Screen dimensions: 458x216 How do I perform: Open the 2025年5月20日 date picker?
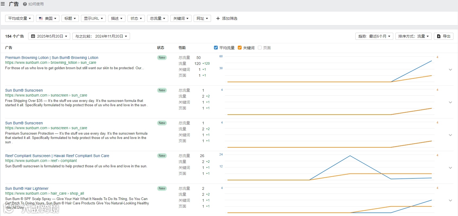[49, 36]
